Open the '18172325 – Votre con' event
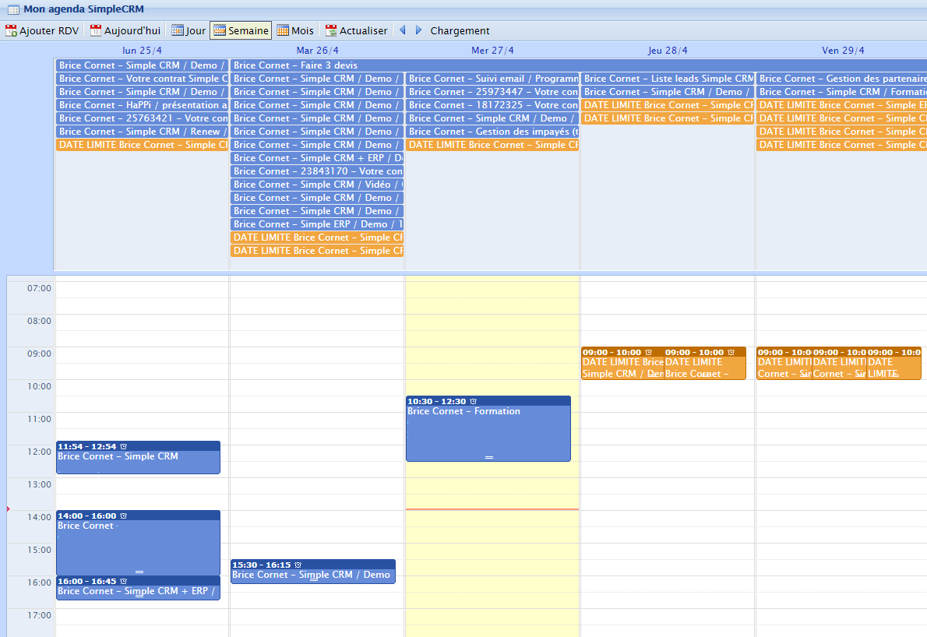 [x=492, y=105]
